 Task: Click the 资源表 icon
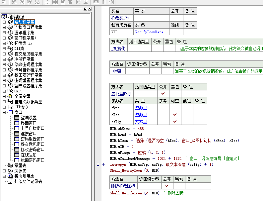10,171
